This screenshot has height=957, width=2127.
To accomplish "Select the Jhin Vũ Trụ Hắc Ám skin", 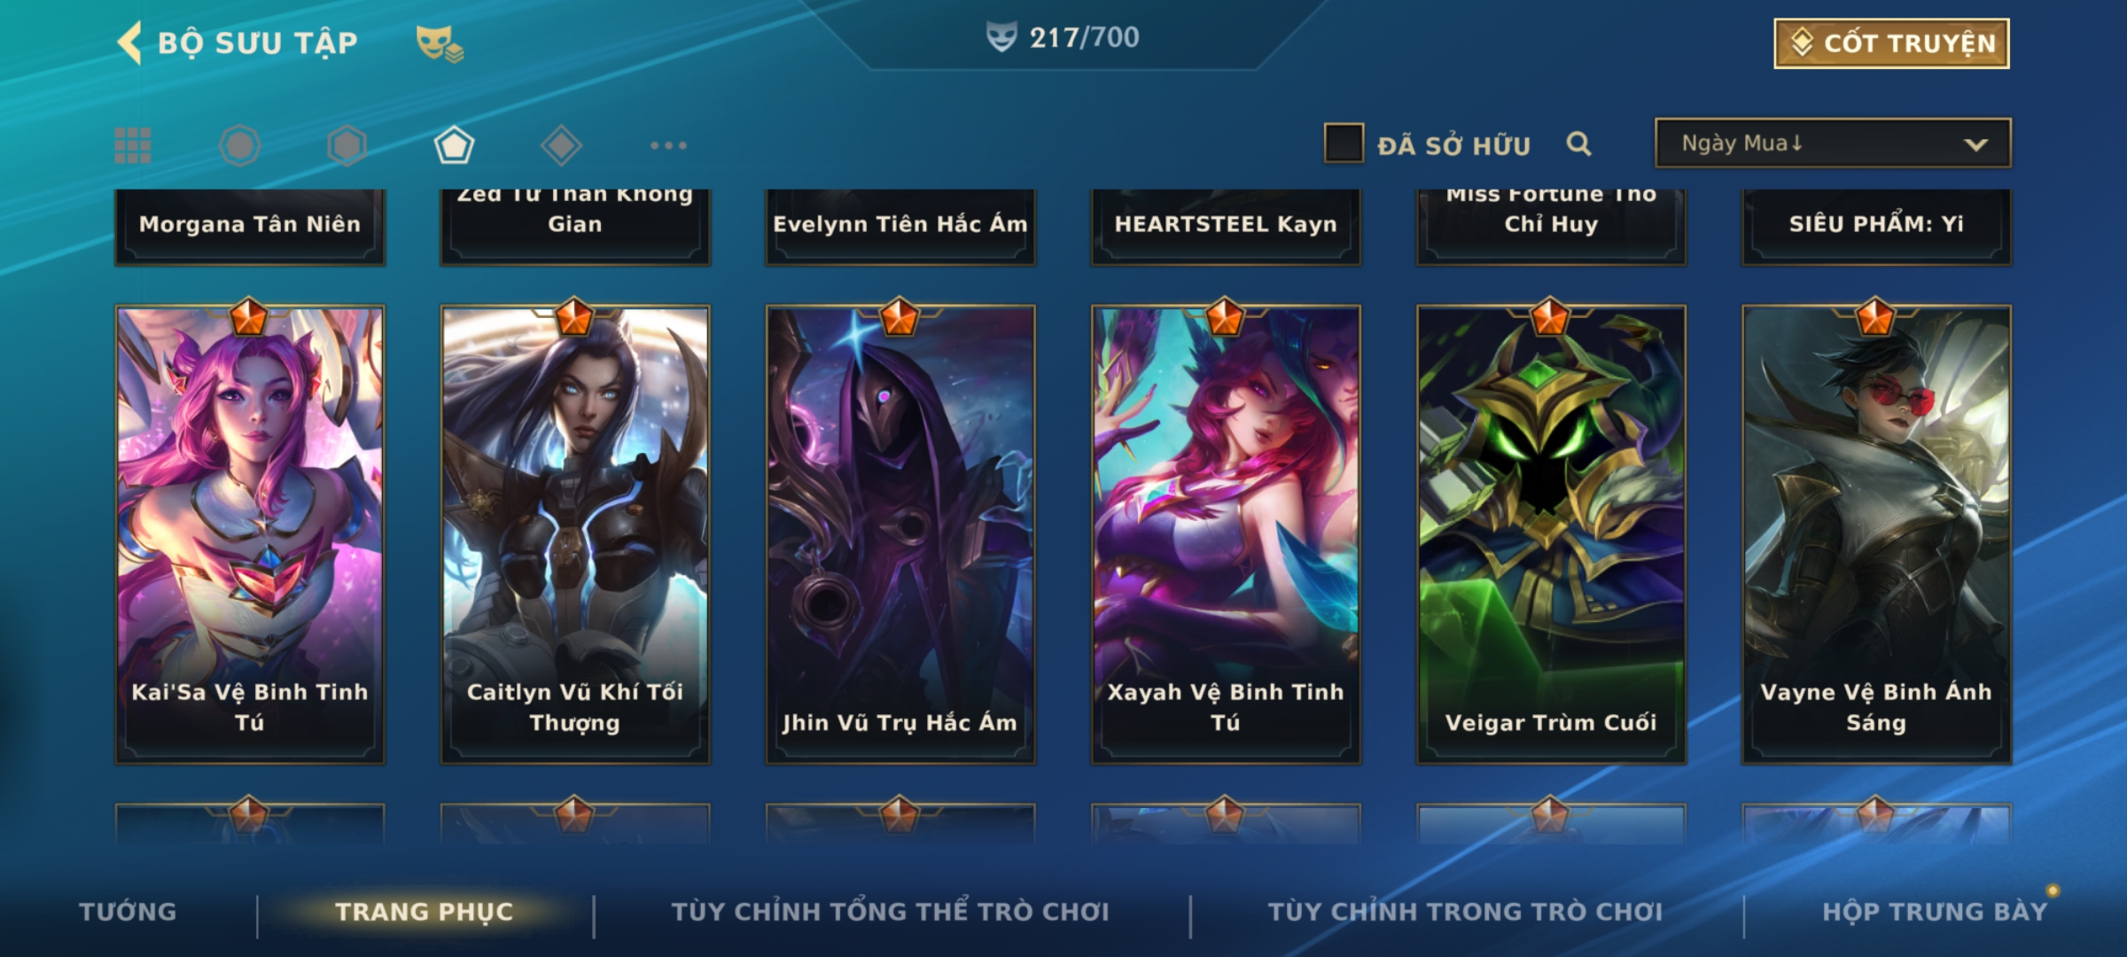I will pos(900,535).
